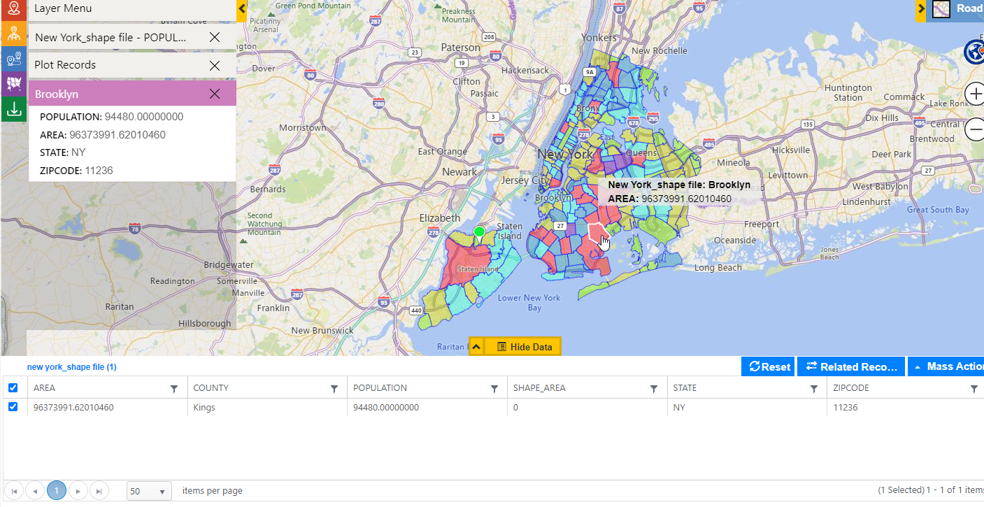Screen dimensions: 984x507
Task: Remove the Plot Records layer entry
Action: point(215,65)
